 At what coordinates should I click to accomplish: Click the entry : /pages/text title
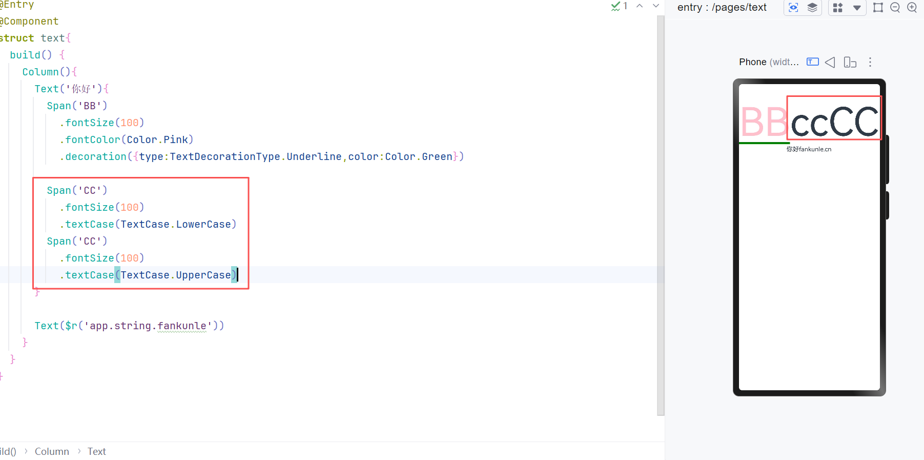[x=722, y=7]
